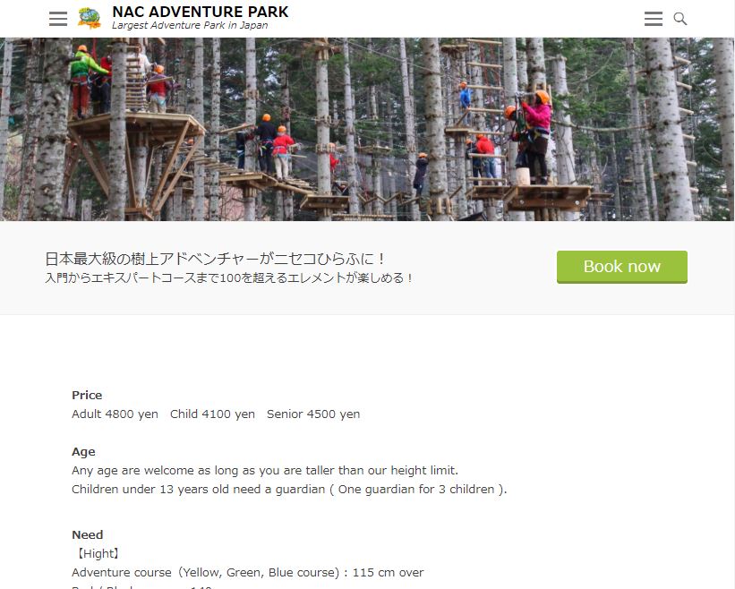Click the NAC ADVENTURE PARK site title
Viewport: 735px width, 589px height.
201,12
